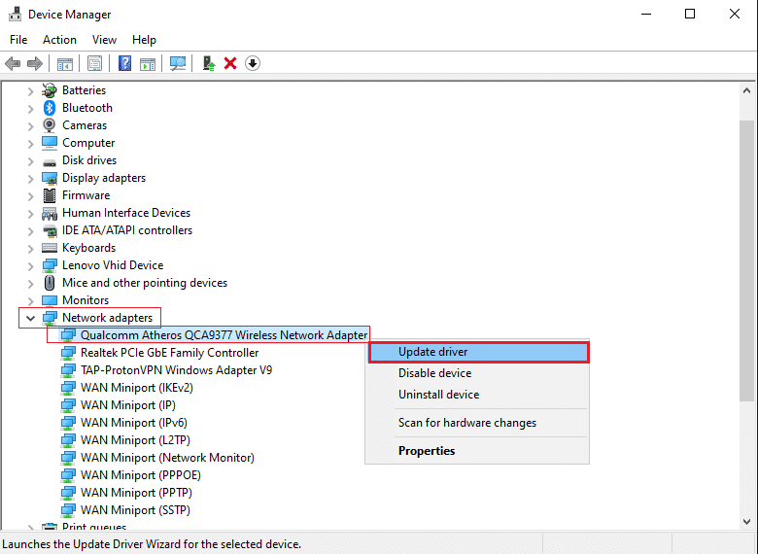Click the red X Uninstall device icon
The height and width of the screenshot is (554, 758).
tap(230, 63)
